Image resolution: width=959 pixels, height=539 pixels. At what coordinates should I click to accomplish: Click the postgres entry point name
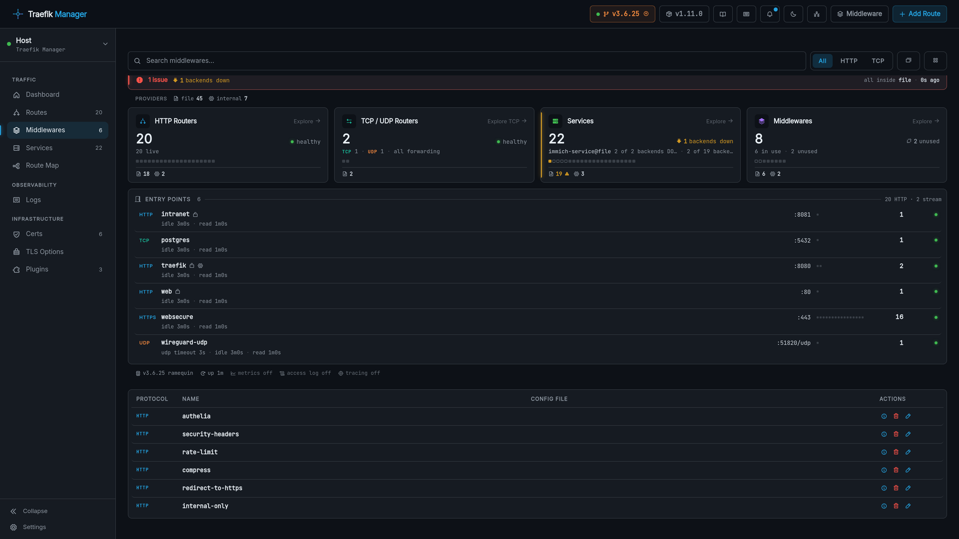[x=175, y=240]
